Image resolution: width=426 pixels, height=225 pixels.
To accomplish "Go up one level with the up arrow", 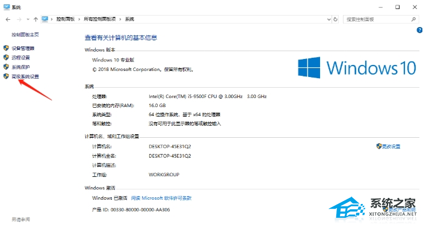I will 35,19.
